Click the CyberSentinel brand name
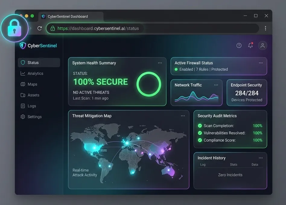This screenshot has width=286, height=205. tap(42, 46)
